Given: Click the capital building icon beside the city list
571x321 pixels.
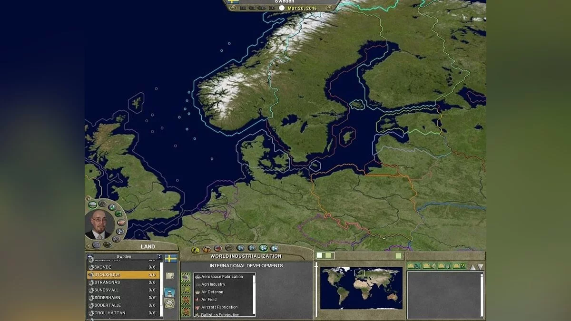Looking at the screenshot, I should tap(169, 292).
